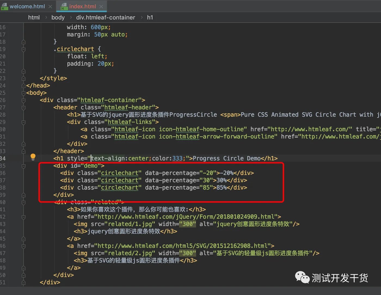Click the icon-htmleaf-arrow-forward-outline class name

pos(216,136)
